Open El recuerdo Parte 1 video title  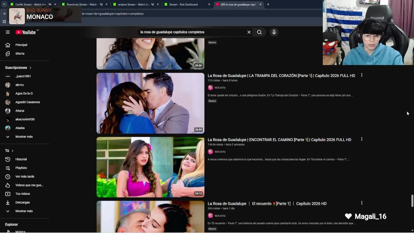click(x=267, y=204)
